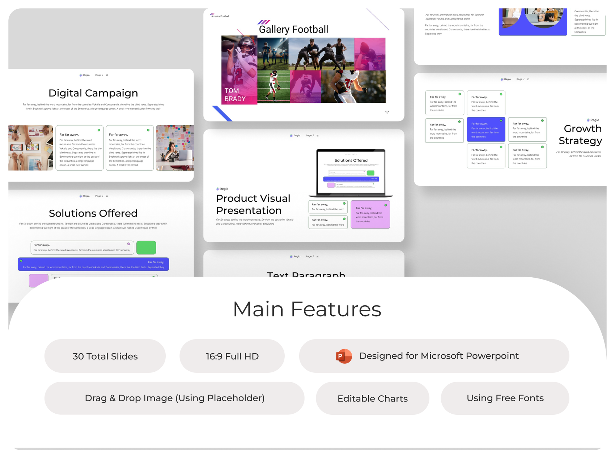Click the 'TOM BRADY' caption
Image resolution: width=615 pixels, height=461 pixels.
(x=235, y=95)
